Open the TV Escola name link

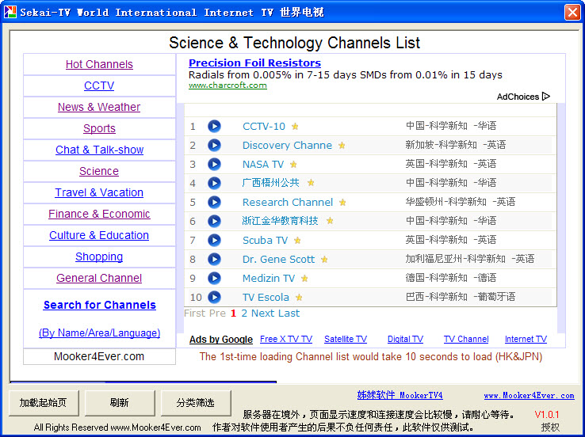coord(266,298)
